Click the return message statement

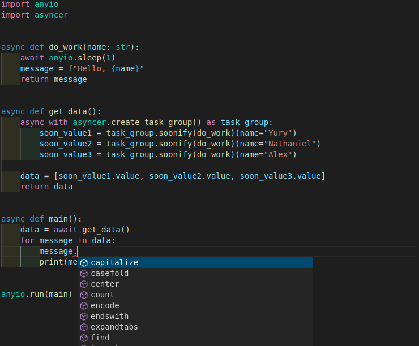point(53,80)
